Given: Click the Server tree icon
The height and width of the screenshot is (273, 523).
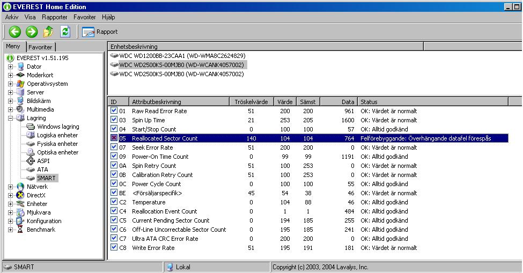Looking at the screenshot, I should coord(21,92).
